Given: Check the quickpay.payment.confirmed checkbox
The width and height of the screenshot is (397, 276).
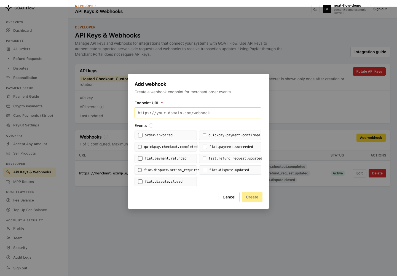Looking at the screenshot, I should tap(204, 135).
